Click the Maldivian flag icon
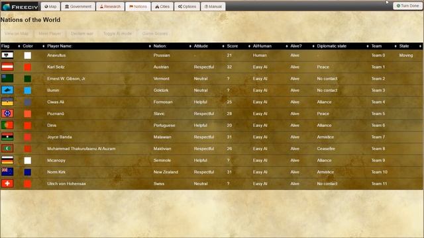This screenshot has height=238, width=424. 7,148
